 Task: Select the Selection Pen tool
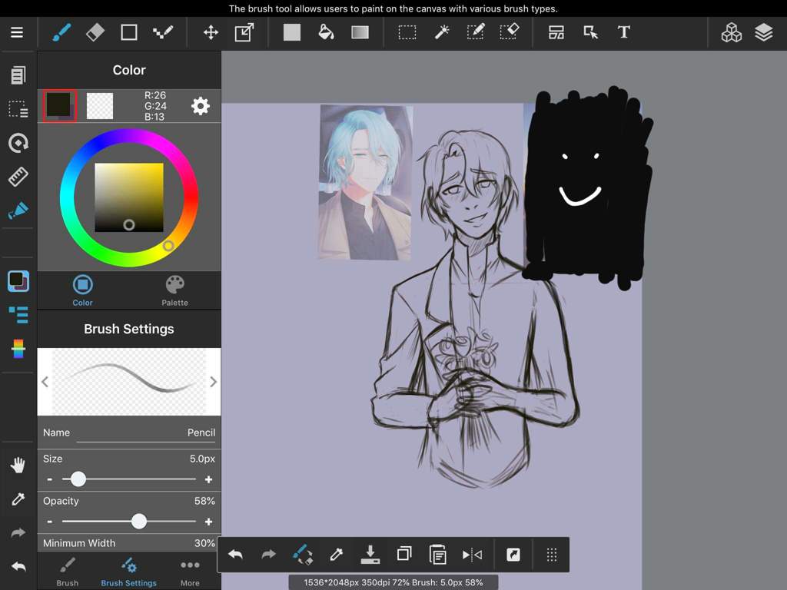(475, 32)
